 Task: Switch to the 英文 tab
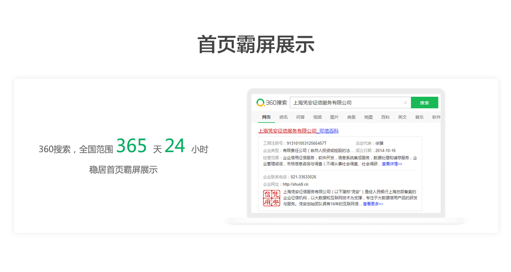(x=402, y=117)
